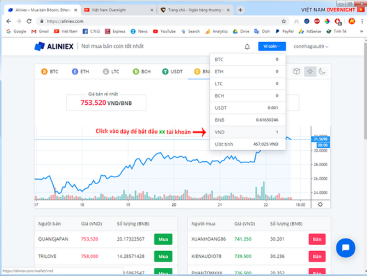Open USDT wallet entry in dropdown
This screenshot has height=276, width=367.
[247, 108]
